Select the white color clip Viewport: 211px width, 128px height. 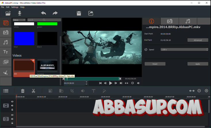click(24, 24)
